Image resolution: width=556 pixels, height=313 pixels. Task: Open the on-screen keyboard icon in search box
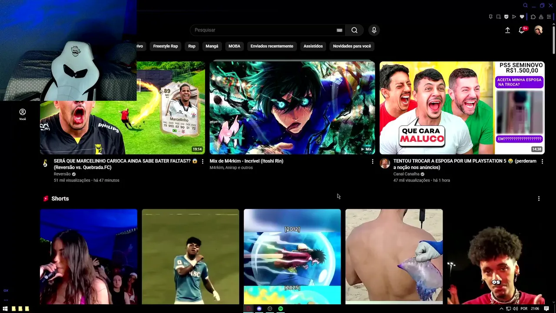340,30
